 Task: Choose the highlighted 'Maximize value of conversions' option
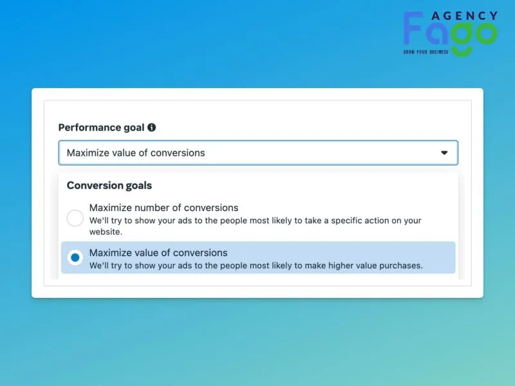click(258, 258)
